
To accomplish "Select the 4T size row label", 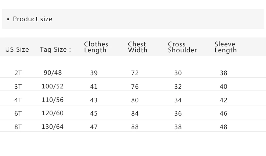I will 18,100.
